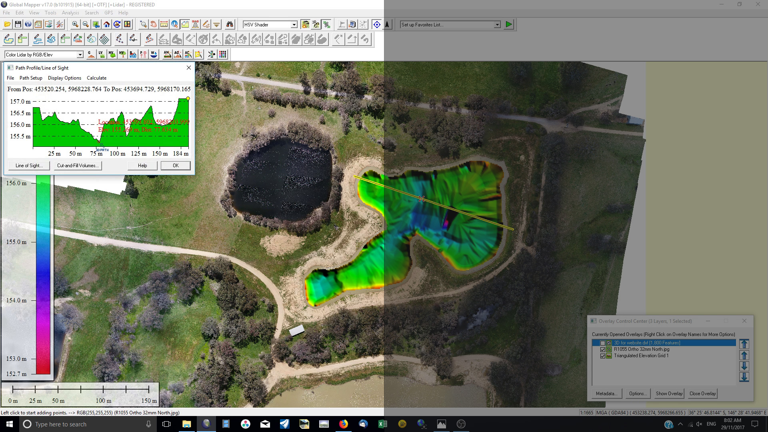Move selected overlay to top arrow
This screenshot has height=432, width=768.
click(x=744, y=344)
